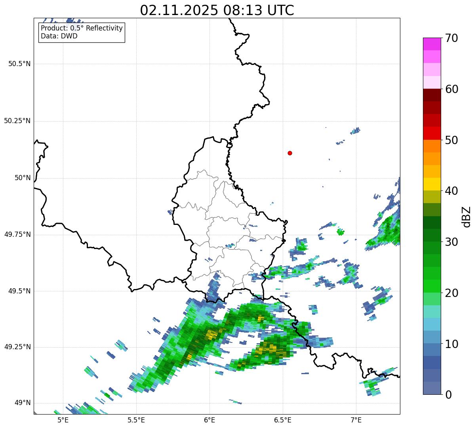Screen dimensions: 476x428
Task: Click the bright green colorbar segment above 20
Action: [x=432, y=286]
